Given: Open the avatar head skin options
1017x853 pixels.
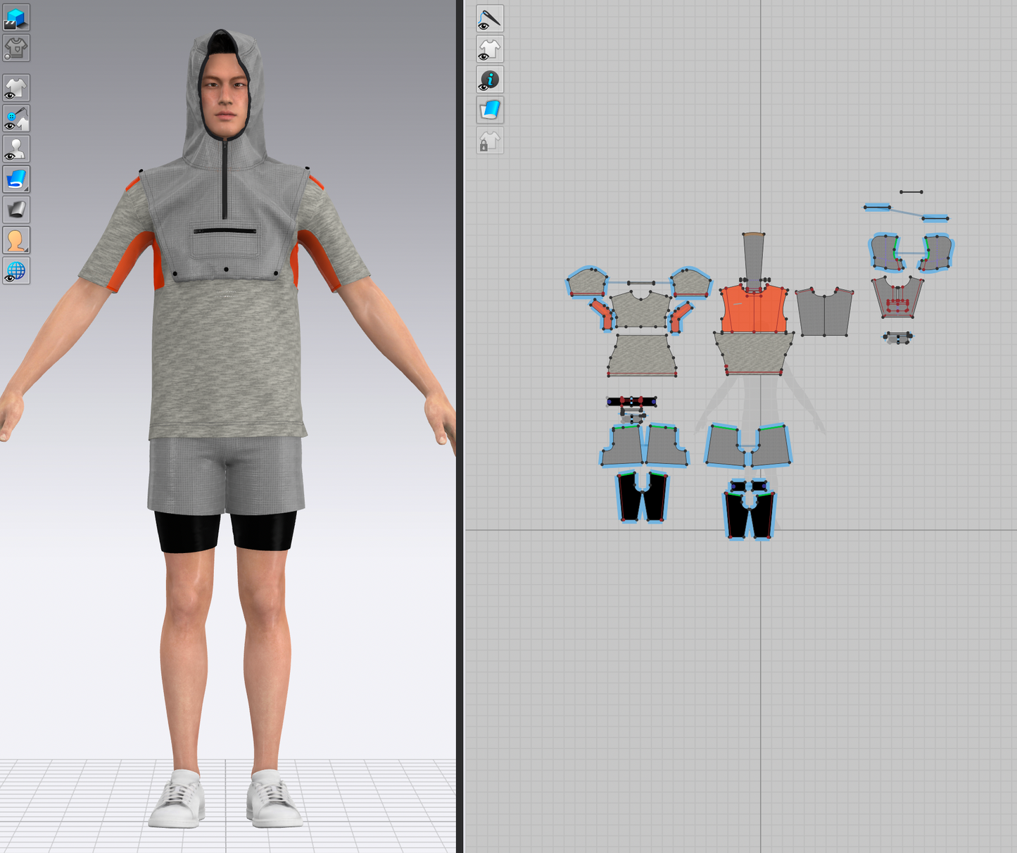Looking at the screenshot, I should (x=16, y=240).
